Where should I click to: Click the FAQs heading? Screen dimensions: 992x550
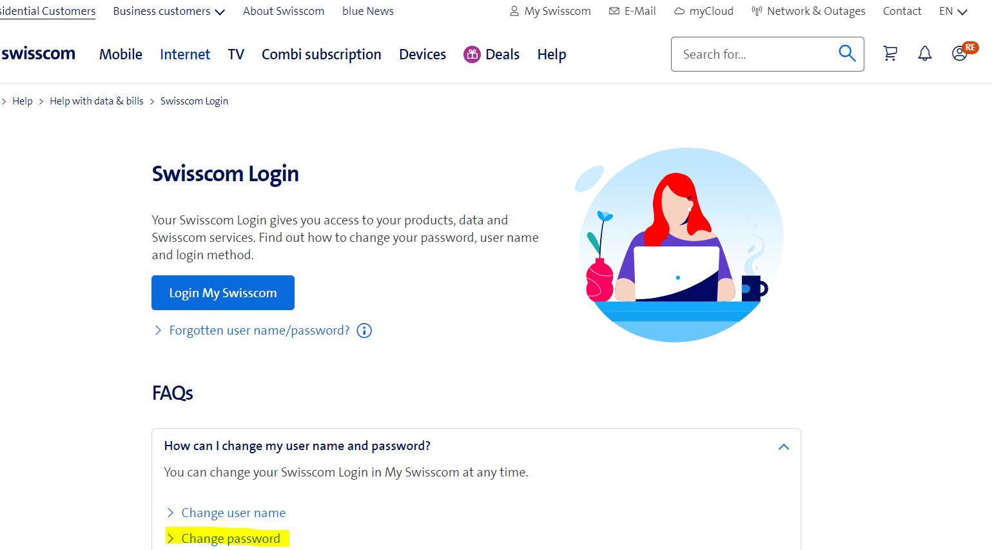coord(173,393)
